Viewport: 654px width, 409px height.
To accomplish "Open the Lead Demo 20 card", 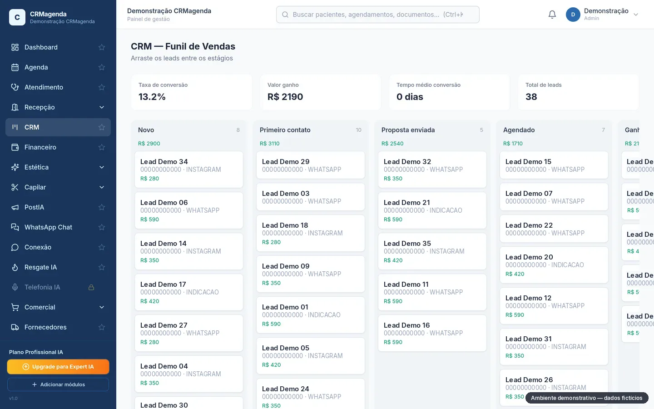I will tap(554, 265).
